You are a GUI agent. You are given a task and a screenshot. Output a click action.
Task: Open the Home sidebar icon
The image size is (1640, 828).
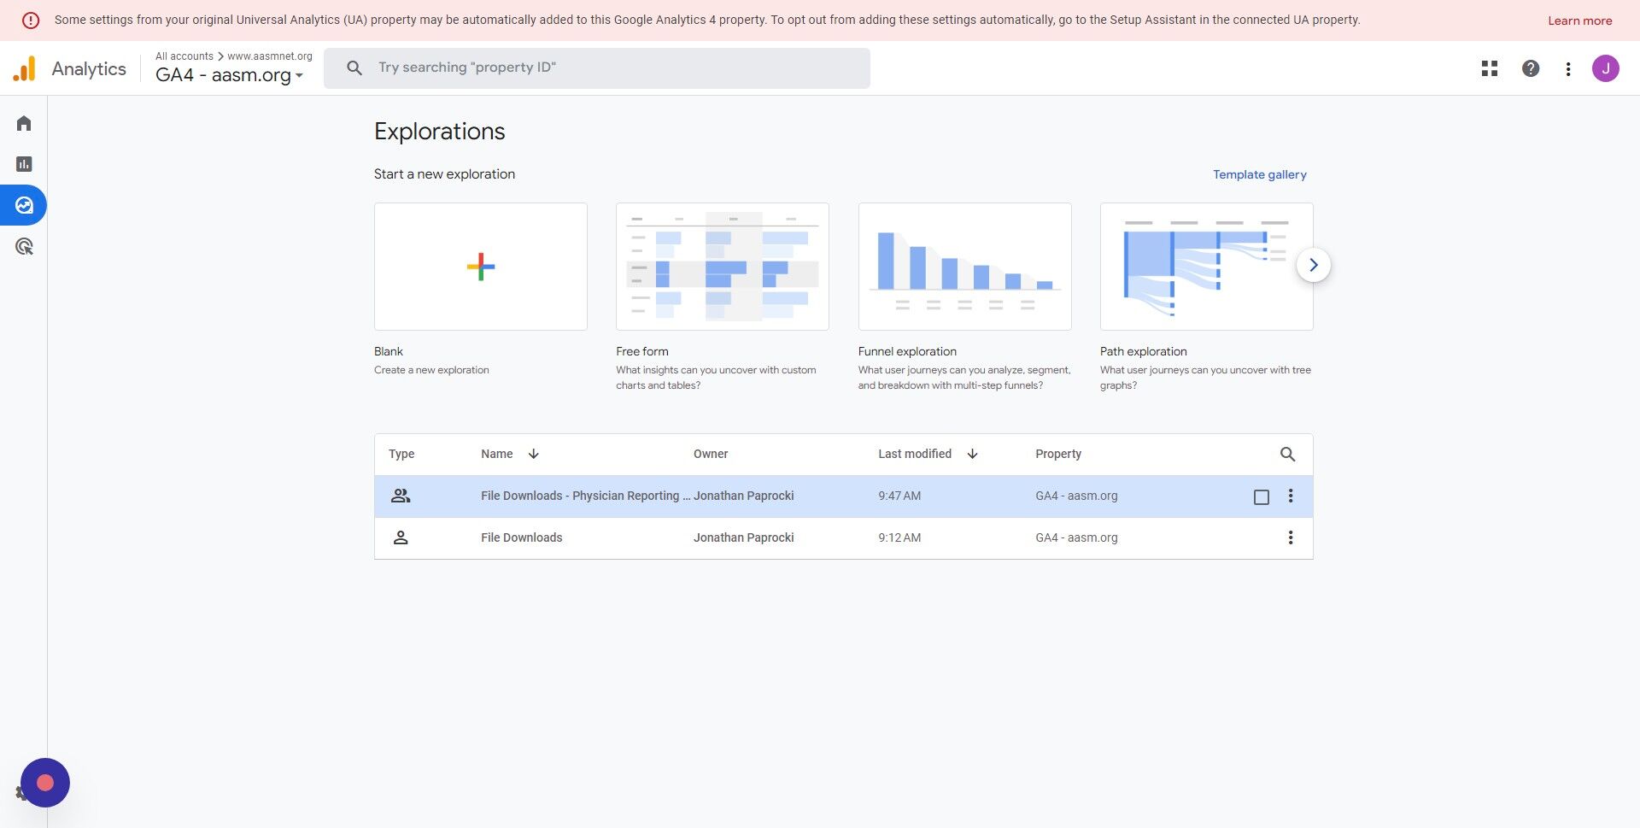[24, 124]
